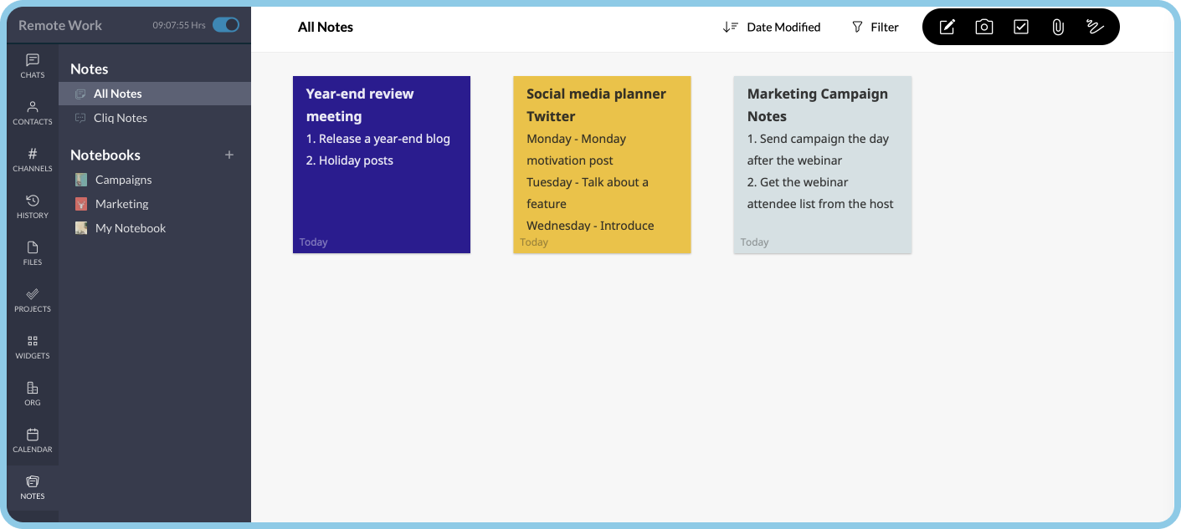Open the Marketing notebook
Viewport: 1181px width, 529px height.
coord(121,204)
